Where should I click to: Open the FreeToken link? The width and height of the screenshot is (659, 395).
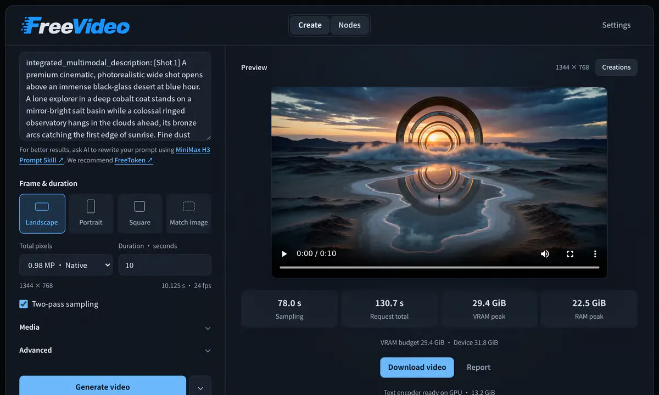coord(134,160)
